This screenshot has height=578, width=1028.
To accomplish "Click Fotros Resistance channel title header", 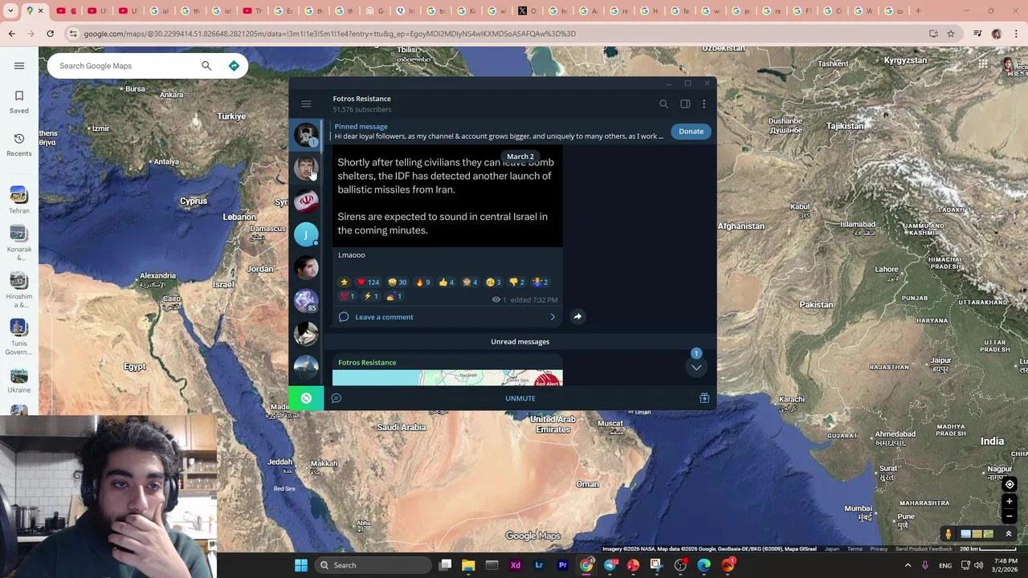I will click(x=362, y=99).
